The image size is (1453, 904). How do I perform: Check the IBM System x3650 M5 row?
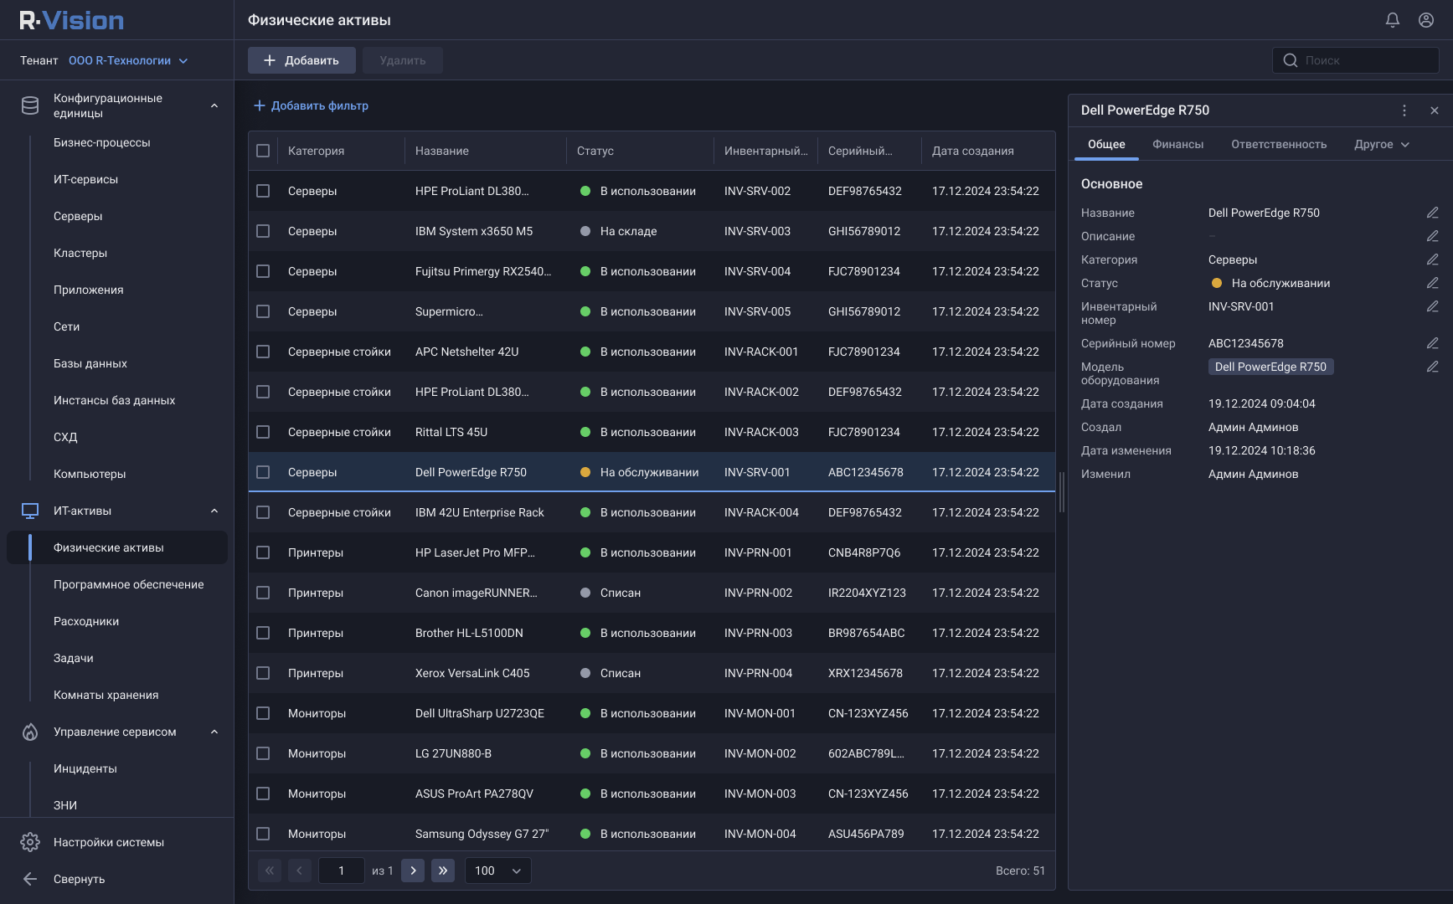(x=263, y=231)
